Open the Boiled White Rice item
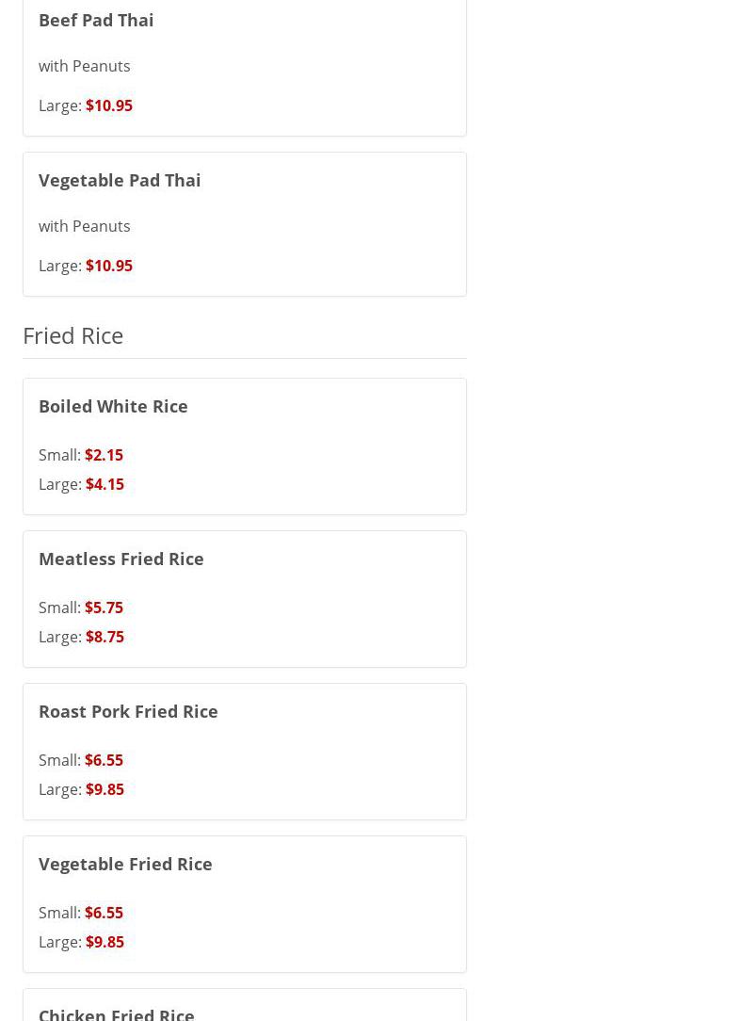 point(113,406)
